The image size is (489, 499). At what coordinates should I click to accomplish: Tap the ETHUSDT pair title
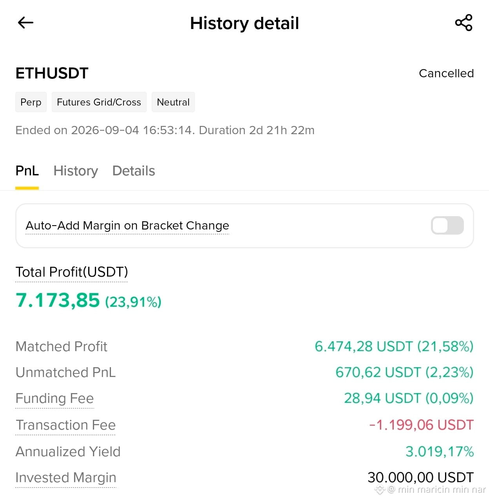[x=52, y=73]
